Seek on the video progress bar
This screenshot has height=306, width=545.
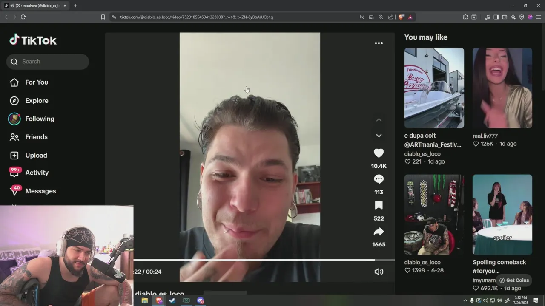click(x=264, y=260)
